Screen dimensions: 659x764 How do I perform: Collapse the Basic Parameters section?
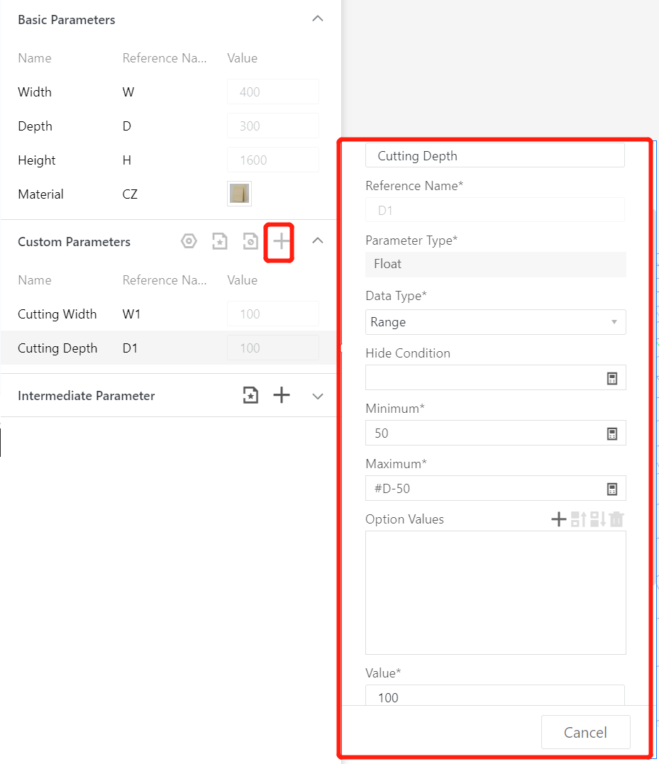point(318,19)
